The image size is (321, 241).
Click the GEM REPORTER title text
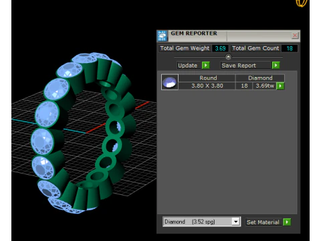click(x=194, y=33)
